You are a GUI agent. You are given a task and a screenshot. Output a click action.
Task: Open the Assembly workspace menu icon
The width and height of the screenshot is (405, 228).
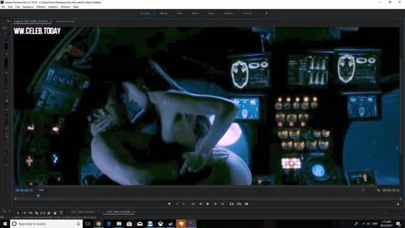[x=154, y=13]
